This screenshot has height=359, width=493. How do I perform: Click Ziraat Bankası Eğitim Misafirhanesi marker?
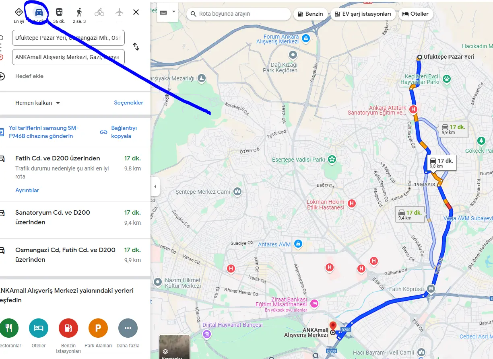pos(314,303)
